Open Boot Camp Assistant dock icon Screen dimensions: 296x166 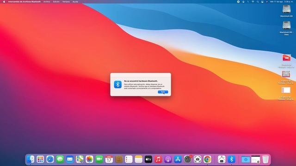[222, 160]
